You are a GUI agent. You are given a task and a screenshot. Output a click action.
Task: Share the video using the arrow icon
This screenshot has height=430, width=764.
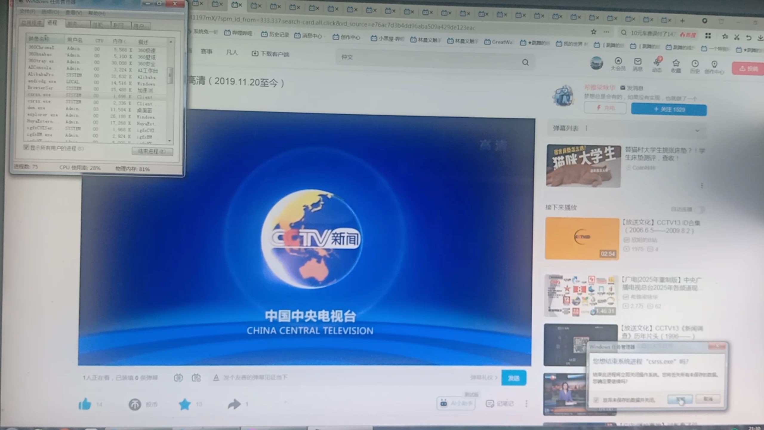(x=234, y=404)
